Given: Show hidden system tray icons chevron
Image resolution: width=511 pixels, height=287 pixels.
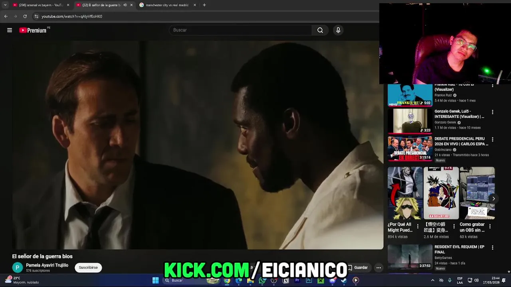Looking at the screenshot, I should (x=432, y=280).
